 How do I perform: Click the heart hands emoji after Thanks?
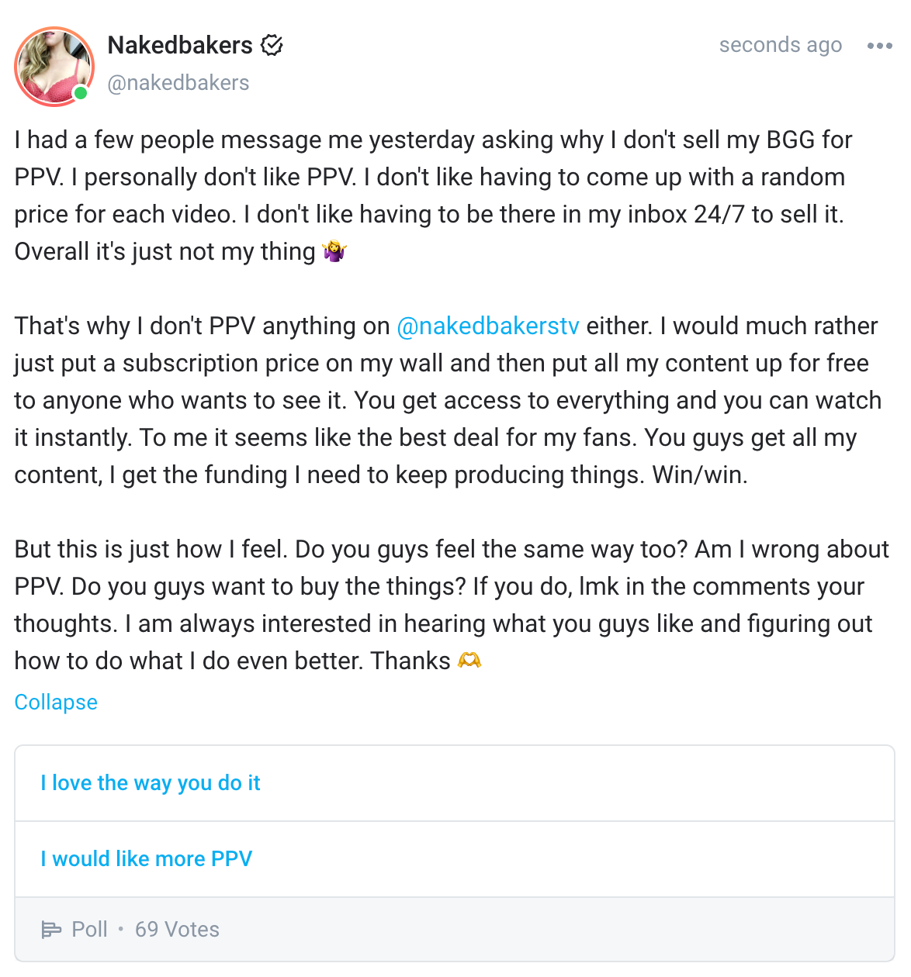pyautogui.click(x=469, y=661)
